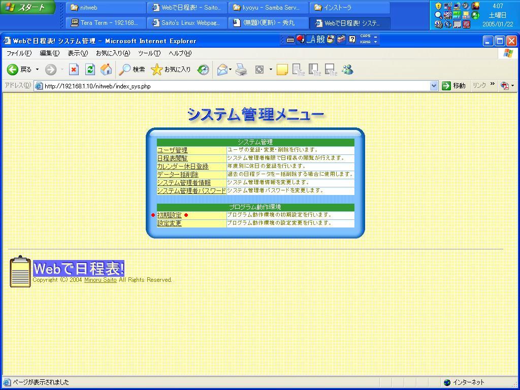Go to the Home page icon

click(106, 70)
